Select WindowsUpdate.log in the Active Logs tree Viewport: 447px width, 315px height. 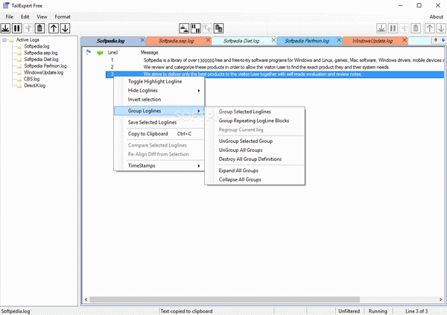pyautogui.click(x=44, y=72)
